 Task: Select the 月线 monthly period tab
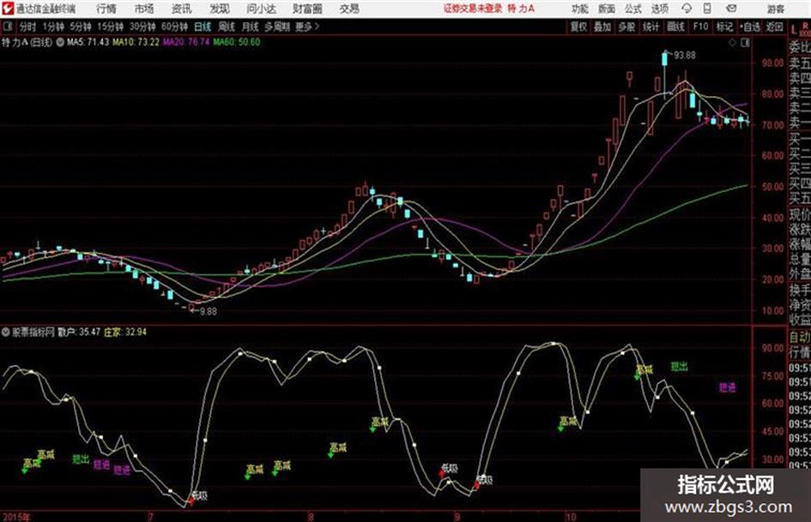[x=251, y=27]
